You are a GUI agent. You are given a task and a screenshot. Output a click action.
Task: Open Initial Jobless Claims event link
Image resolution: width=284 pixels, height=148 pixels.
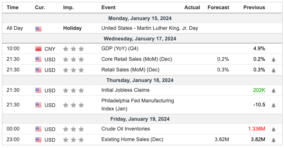point(125,90)
